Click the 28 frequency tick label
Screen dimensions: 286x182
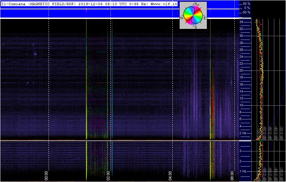tap(241, 43)
